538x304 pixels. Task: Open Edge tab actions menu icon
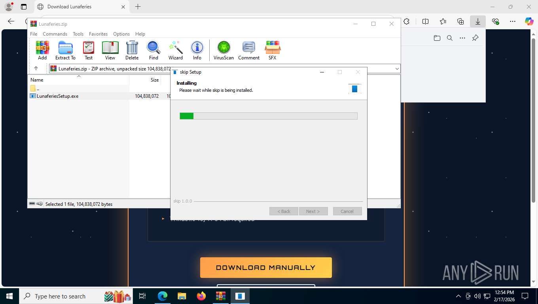pyautogui.click(x=24, y=7)
